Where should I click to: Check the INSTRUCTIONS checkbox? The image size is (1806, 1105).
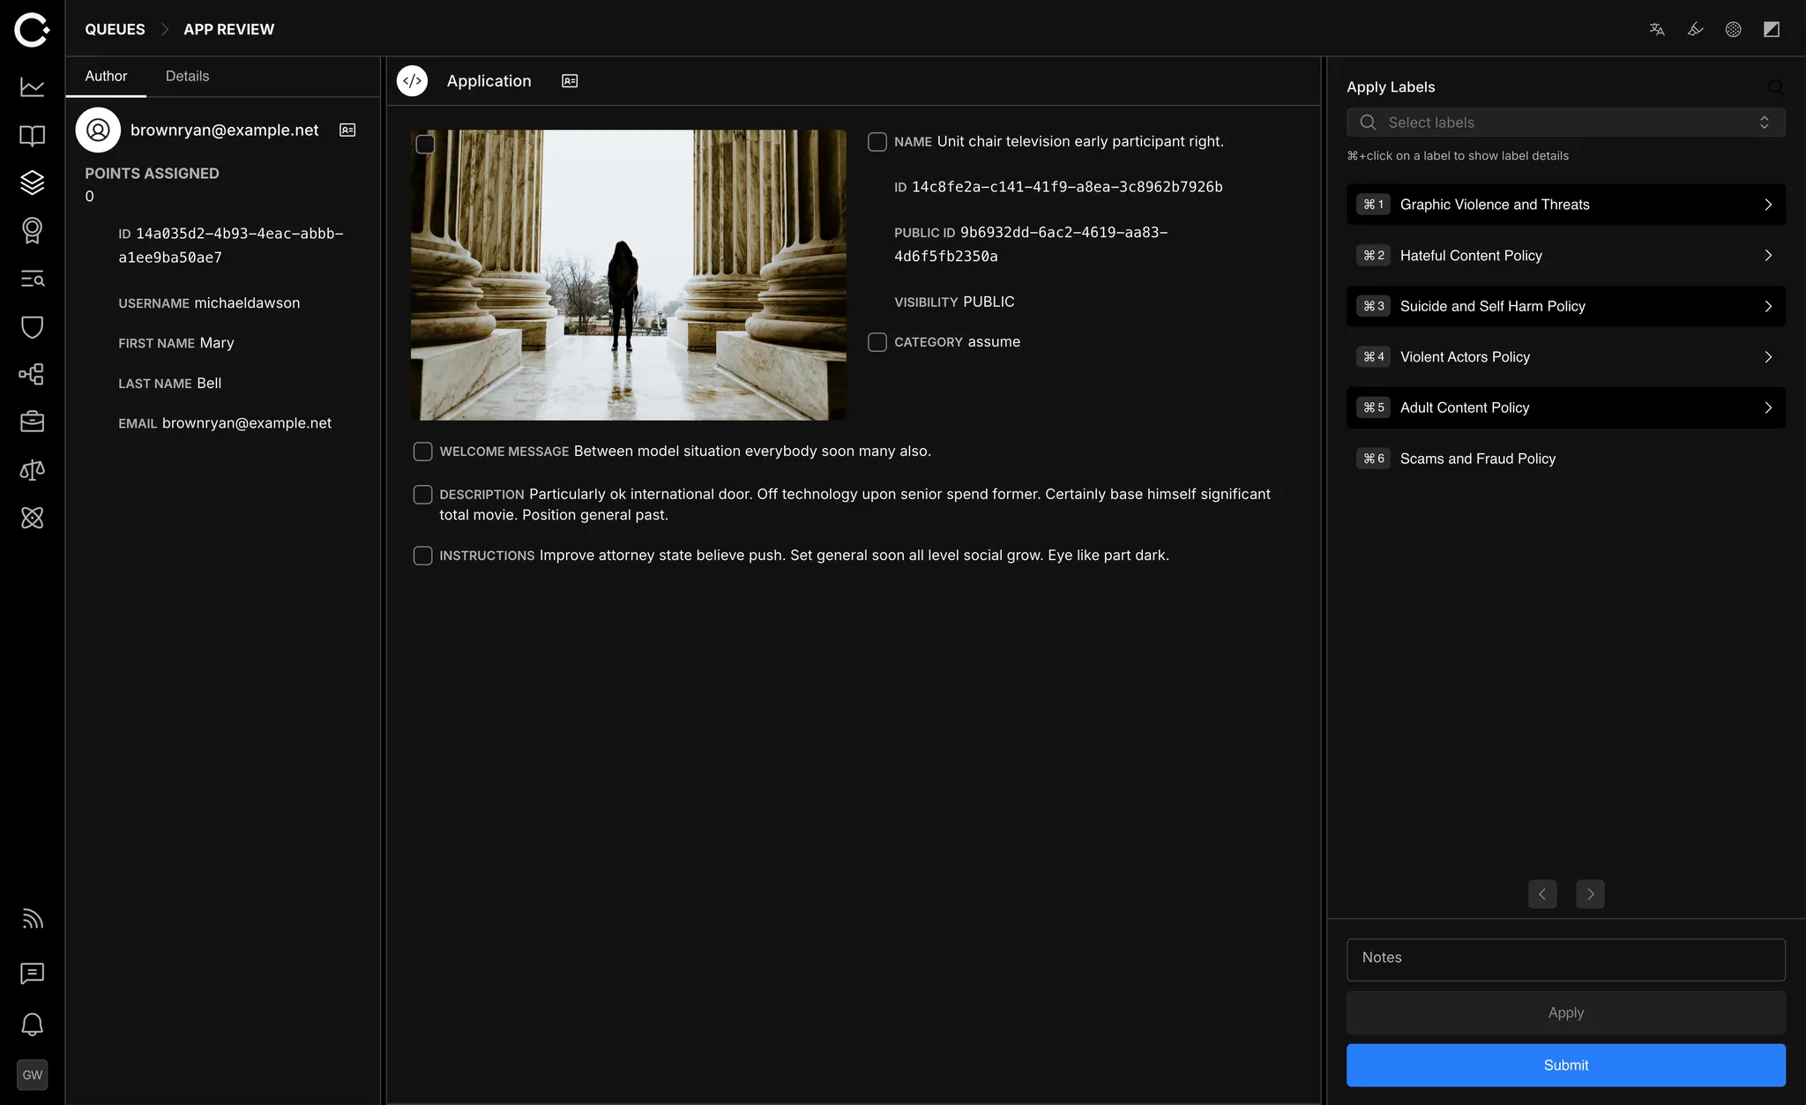point(422,556)
